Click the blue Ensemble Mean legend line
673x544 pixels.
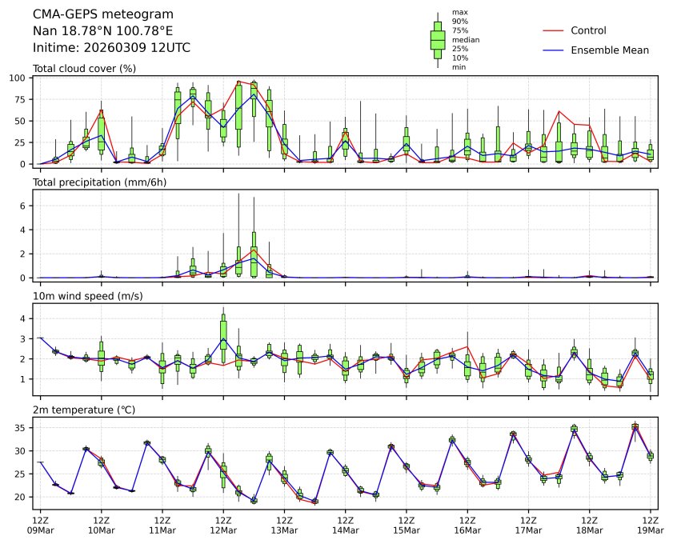(x=554, y=50)
